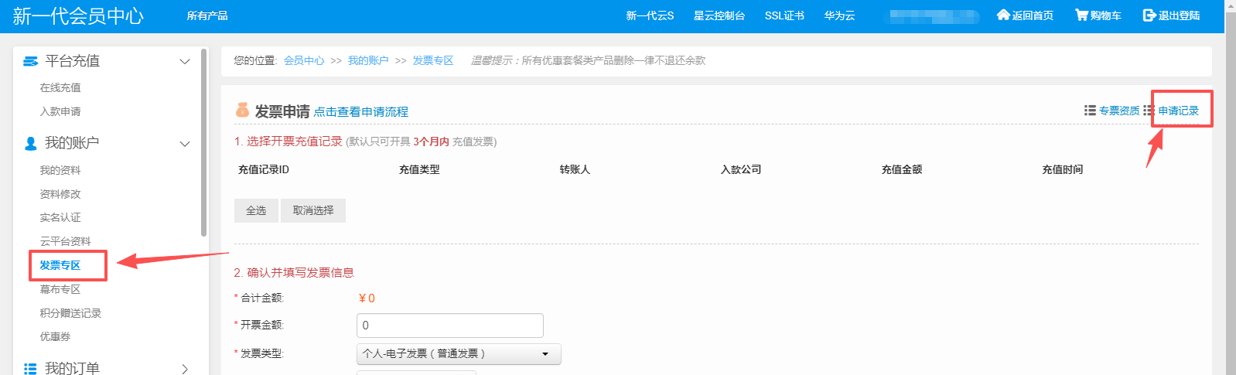The width and height of the screenshot is (1236, 375).
Task: Click the home icon beside 返回首页
Action: (x=1003, y=15)
